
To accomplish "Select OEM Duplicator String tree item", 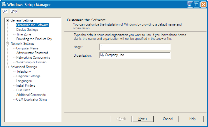I will pyautogui.click(x=31, y=99).
